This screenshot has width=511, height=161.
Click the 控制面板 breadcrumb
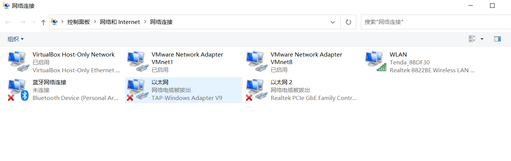79,22
